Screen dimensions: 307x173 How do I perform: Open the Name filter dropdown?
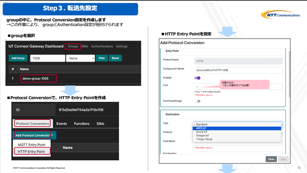click(81, 58)
